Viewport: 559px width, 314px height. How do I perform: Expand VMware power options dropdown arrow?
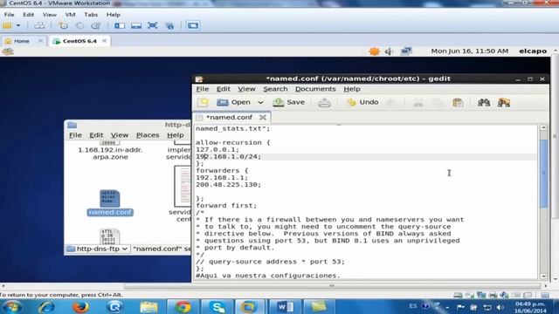[18, 25]
